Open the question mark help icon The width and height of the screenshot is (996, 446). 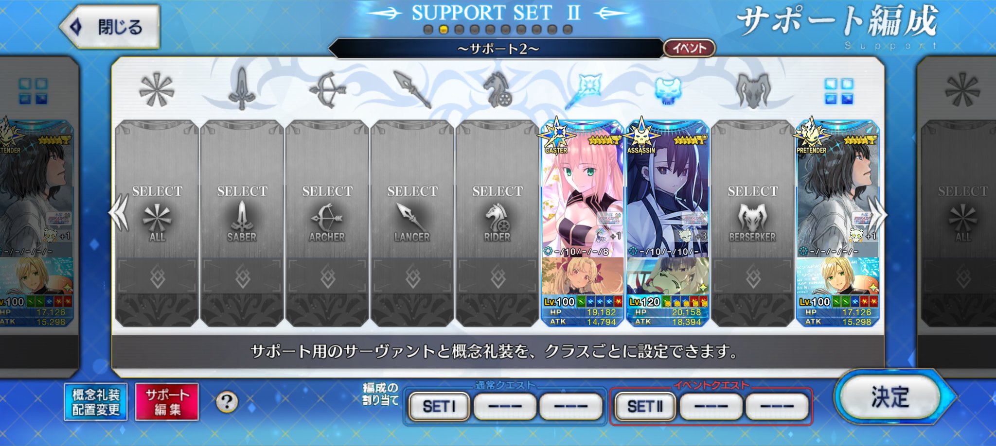(x=227, y=402)
